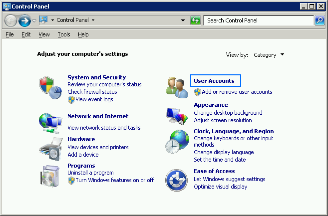Open the Appearance monitor color icon
Viewport: 328px width, 216px height.
[x=177, y=116]
